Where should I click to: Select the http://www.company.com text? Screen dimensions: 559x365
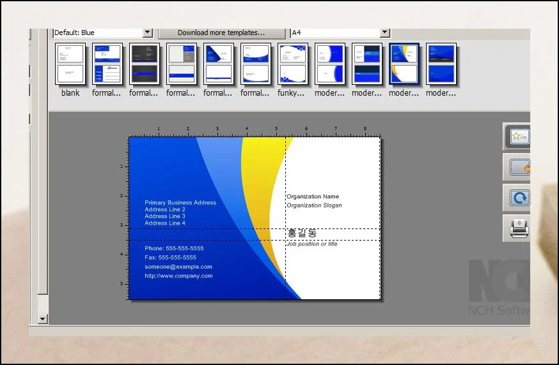click(x=178, y=276)
